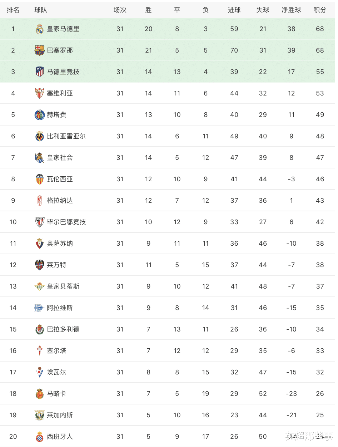The height and width of the screenshot is (447, 338).
Task: Click the Atlético Madrid crest icon
Action: (x=39, y=72)
